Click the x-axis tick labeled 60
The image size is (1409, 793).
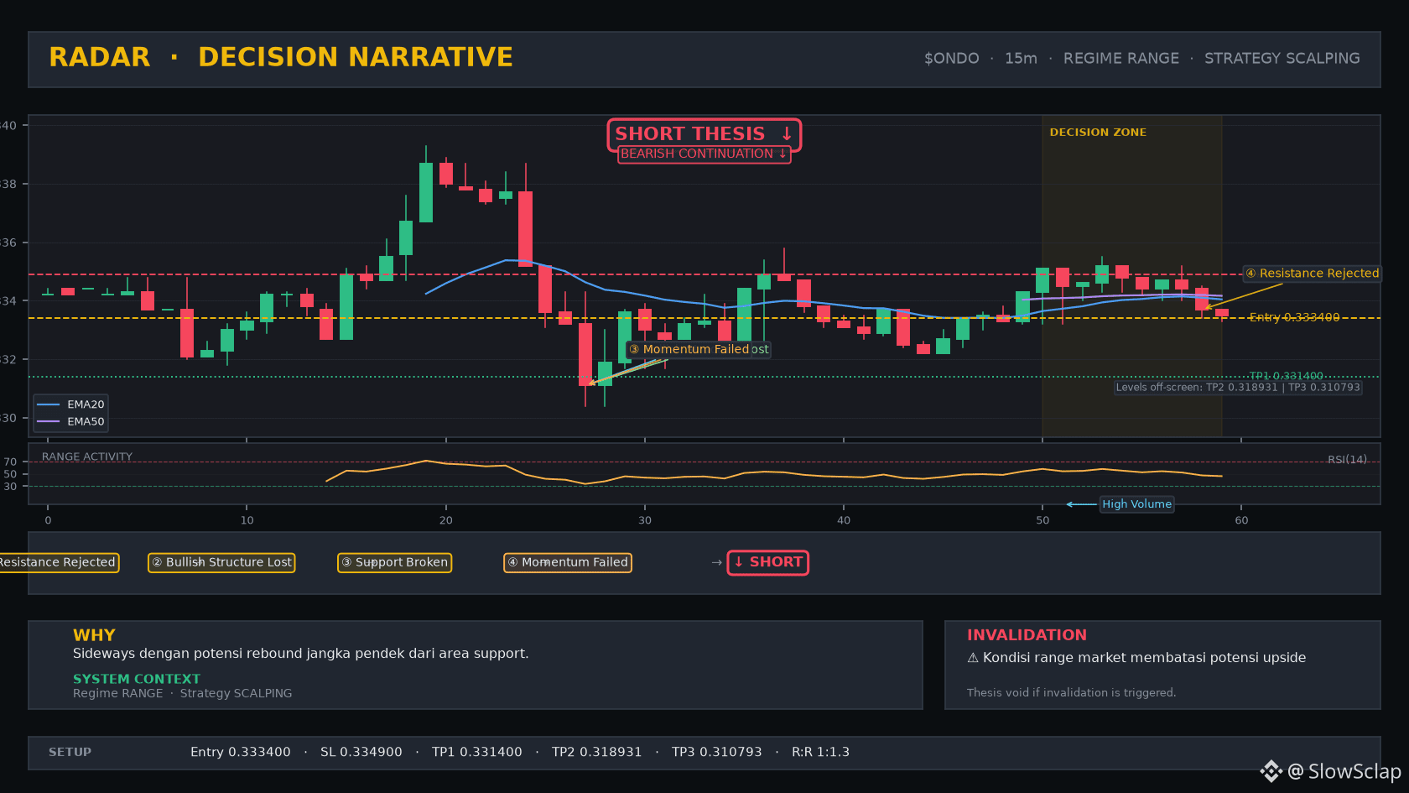(1241, 520)
